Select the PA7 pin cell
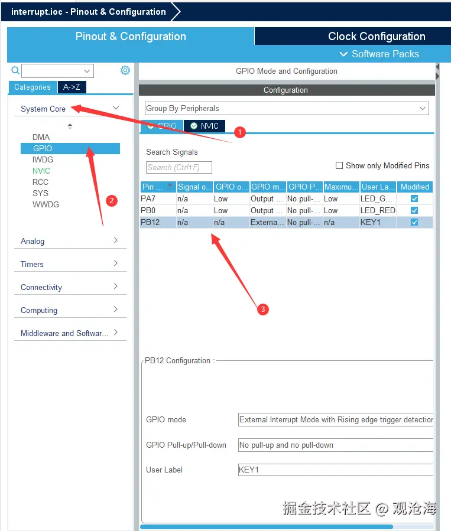451x531 pixels. click(158, 199)
